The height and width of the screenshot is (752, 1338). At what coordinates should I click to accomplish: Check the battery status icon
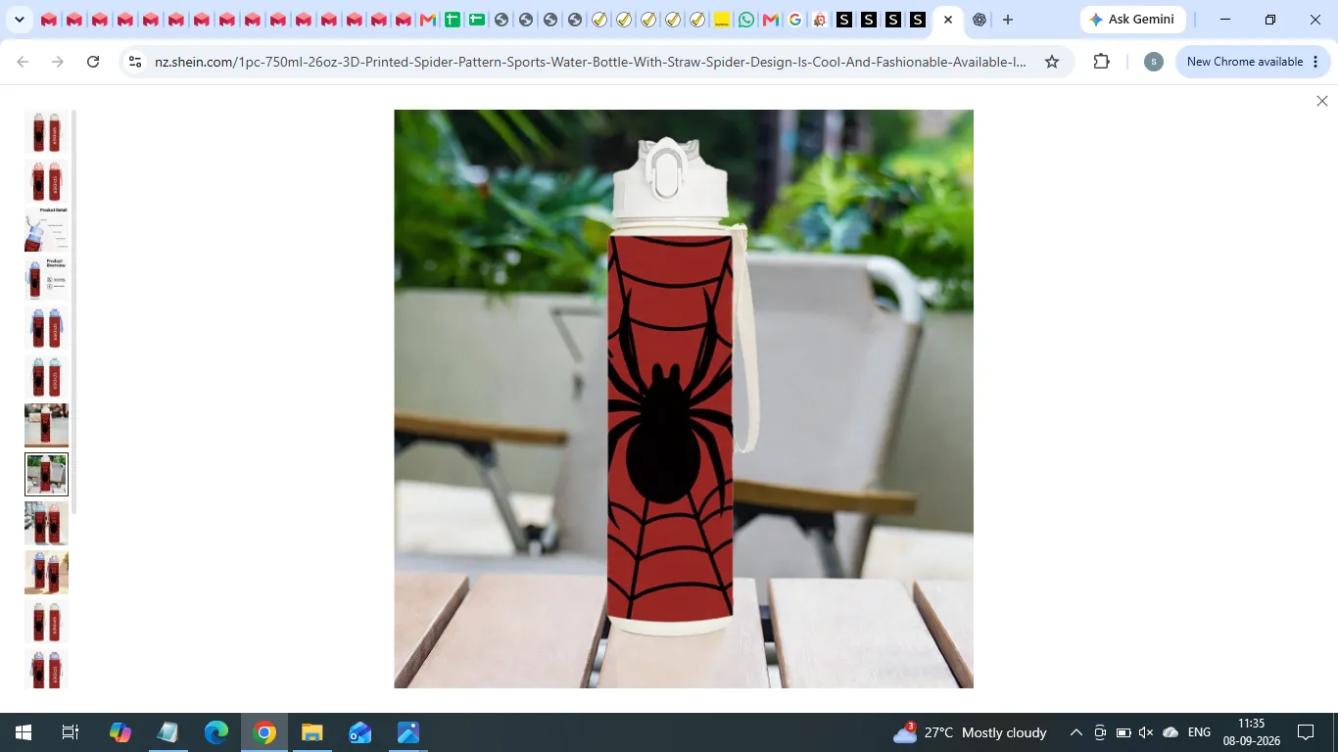pyautogui.click(x=1123, y=732)
